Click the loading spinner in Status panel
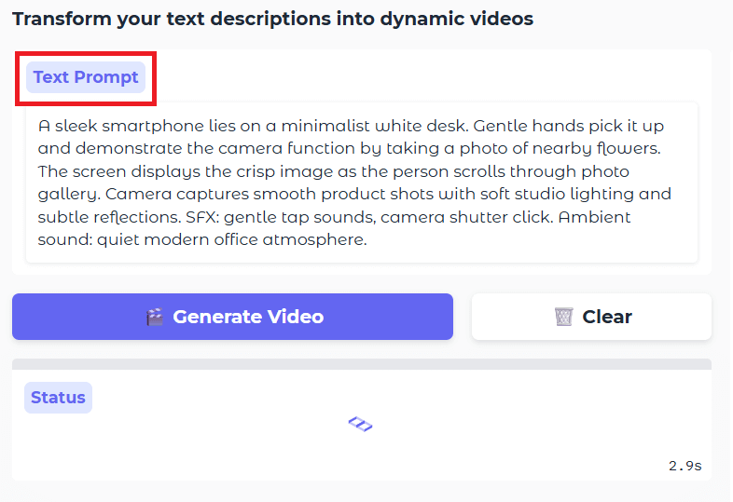This screenshot has height=502, width=733. [x=360, y=425]
